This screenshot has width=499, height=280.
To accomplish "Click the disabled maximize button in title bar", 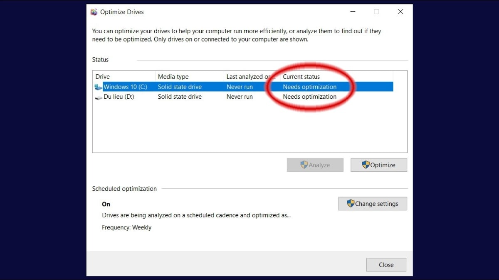I will coord(376,12).
